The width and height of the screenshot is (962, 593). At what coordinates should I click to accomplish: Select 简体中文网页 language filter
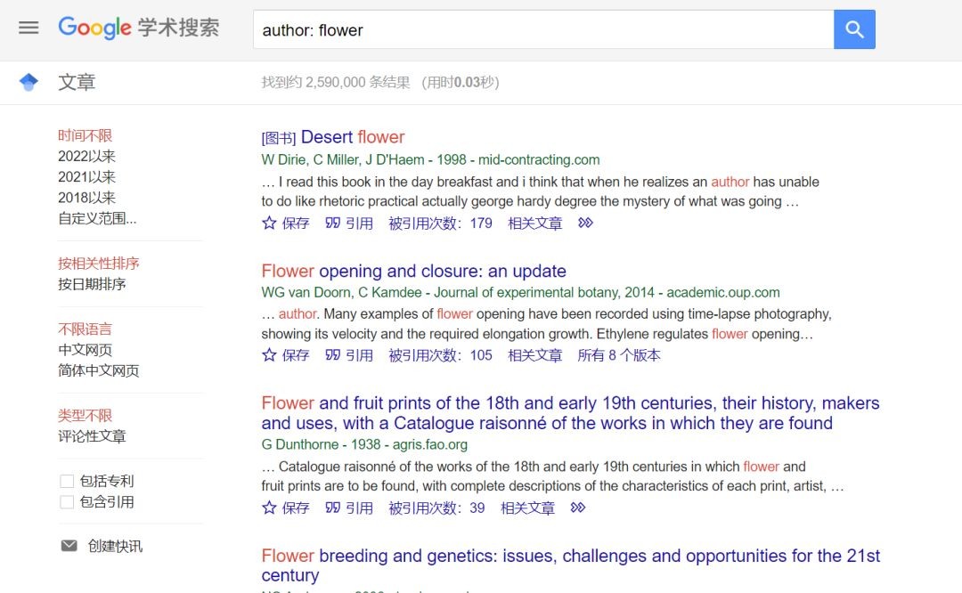pyautogui.click(x=98, y=370)
